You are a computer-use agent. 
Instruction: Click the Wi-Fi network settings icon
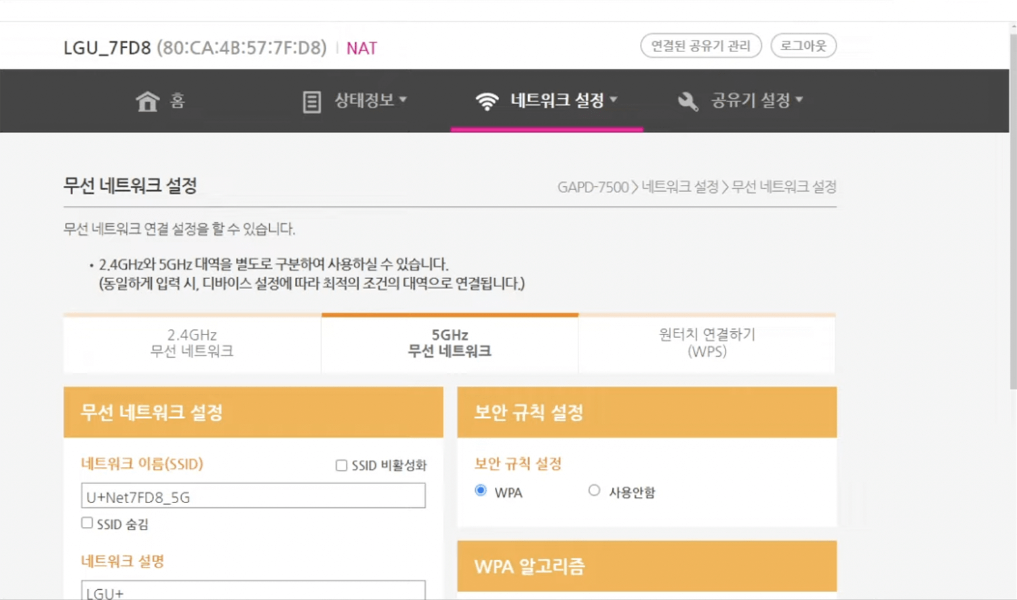coord(487,102)
